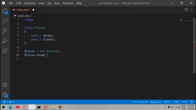Image resolution: width=196 pixels, height=110 pixels.
Task: Click the VSCodium logo in title bar
Action: tap(3, 3)
